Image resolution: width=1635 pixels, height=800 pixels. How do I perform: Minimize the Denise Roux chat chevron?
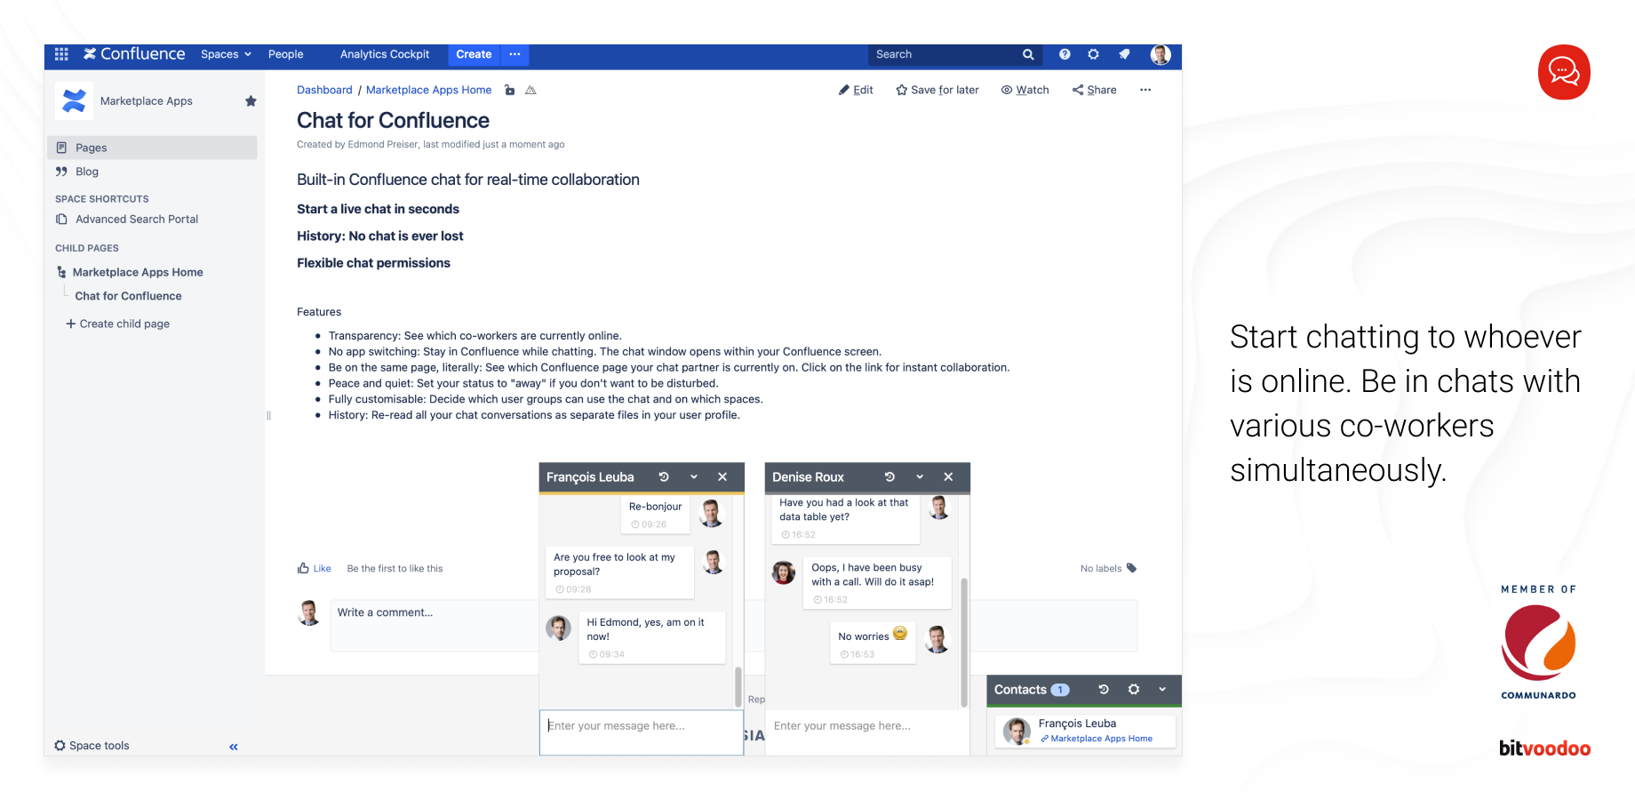[920, 477]
